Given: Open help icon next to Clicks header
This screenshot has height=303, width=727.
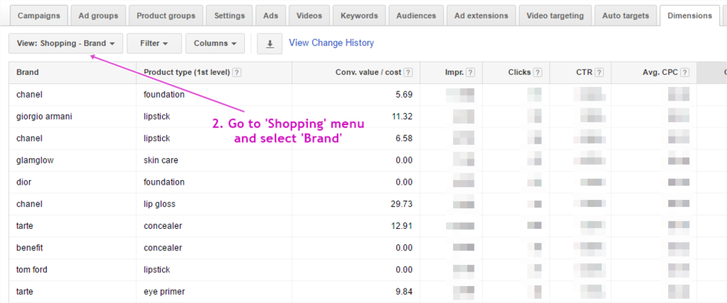Looking at the screenshot, I should (x=538, y=73).
